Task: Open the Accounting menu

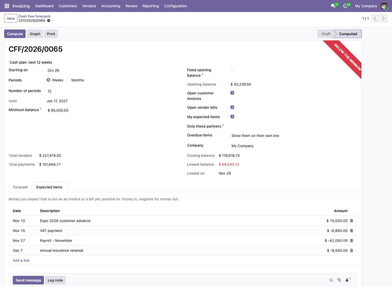Action: point(110,6)
